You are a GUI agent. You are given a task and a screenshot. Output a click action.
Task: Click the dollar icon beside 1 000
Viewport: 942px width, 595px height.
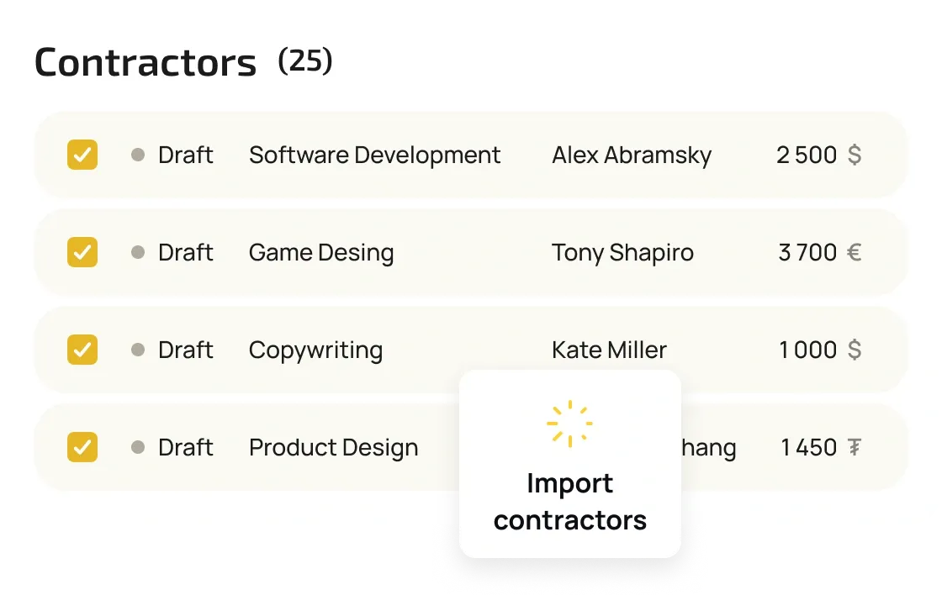854,350
